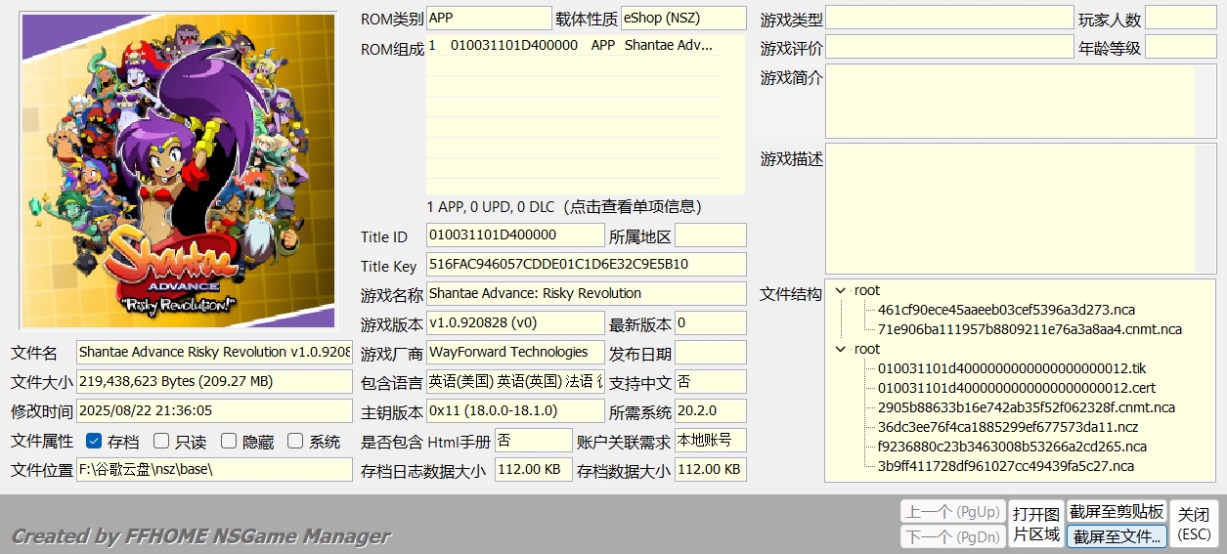The image size is (1227, 554).
Task: Collapse the first root node in file structure
Action: point(841,290)
